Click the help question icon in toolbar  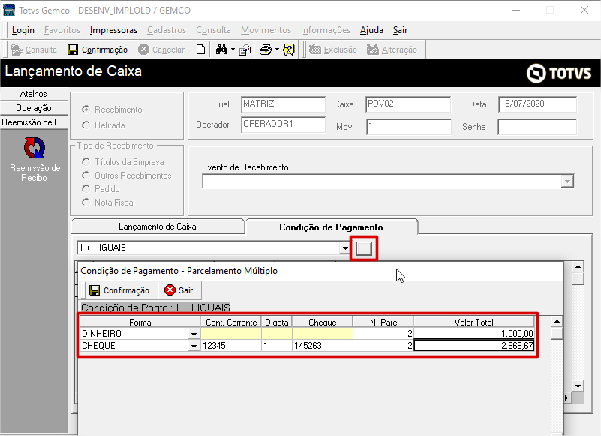click(289, 50)
